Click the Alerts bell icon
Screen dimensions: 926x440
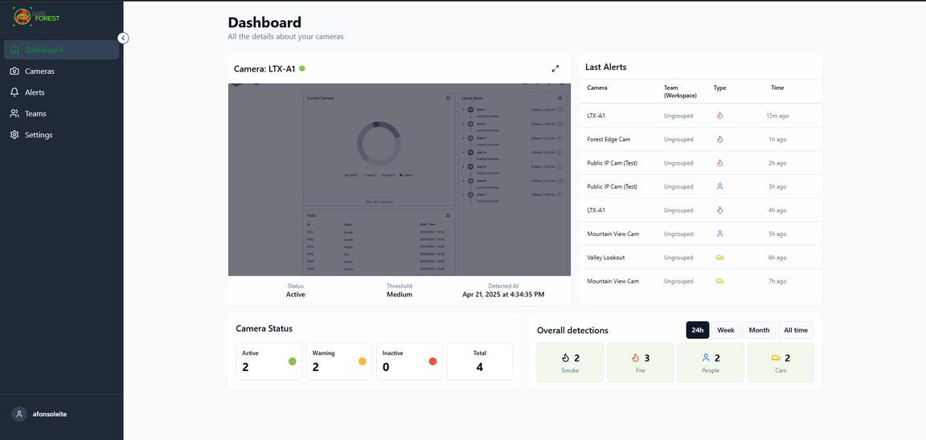[14, 92]
